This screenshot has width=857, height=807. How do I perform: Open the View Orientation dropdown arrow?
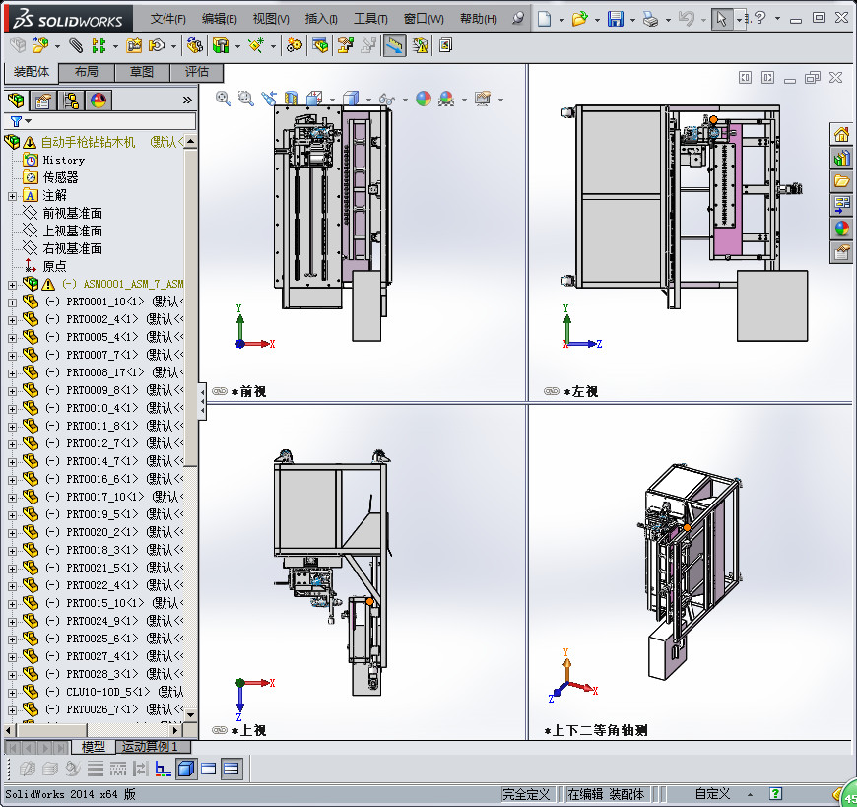tap(332, 100)
